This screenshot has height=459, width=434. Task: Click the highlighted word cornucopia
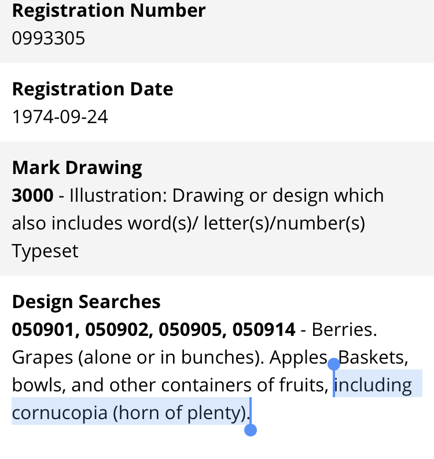pos(60,413)
